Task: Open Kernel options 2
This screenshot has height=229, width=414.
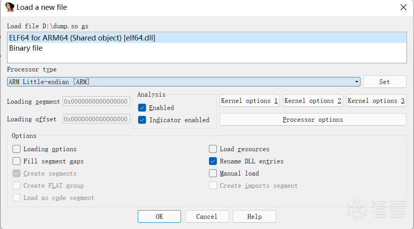Action: pyautogui.click(x=313, y=101)
